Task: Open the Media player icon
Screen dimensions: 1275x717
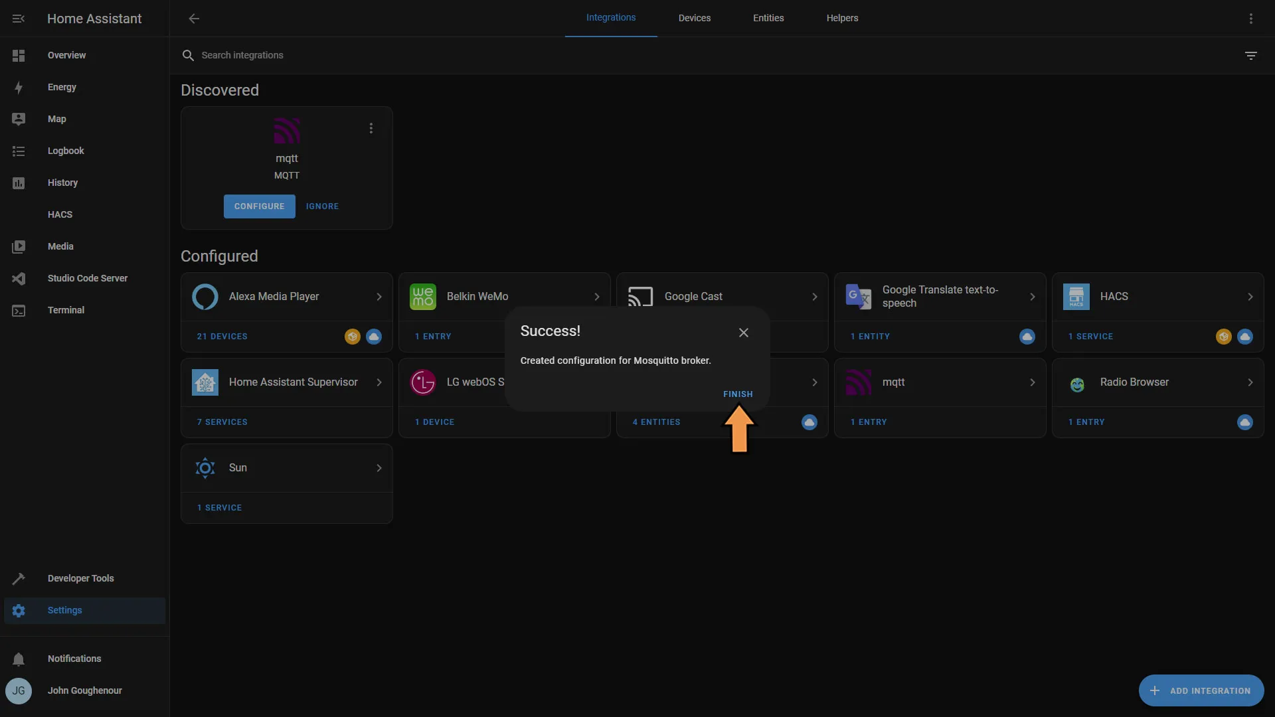Action: [19, 247]
